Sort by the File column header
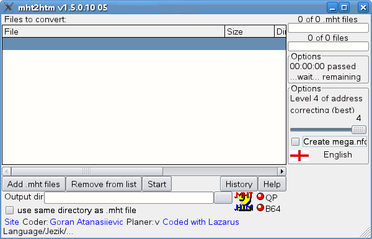This screenshot has width=372, height=239. coord(113,31)
